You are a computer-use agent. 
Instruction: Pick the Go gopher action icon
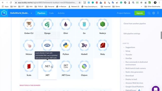pos(84,24)
